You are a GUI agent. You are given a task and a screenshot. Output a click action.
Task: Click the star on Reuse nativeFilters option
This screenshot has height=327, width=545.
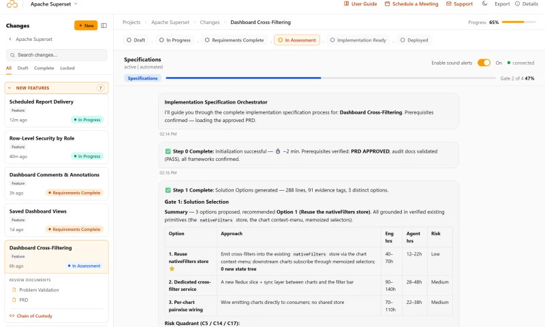pos(172,268)
